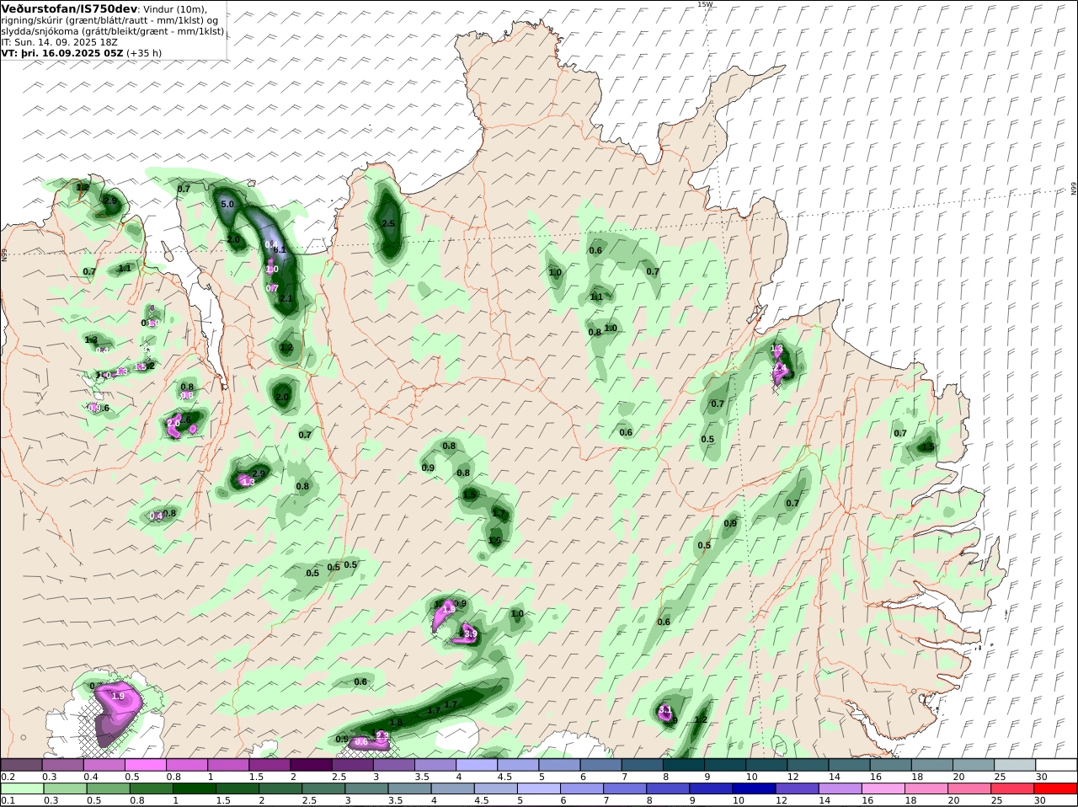Viewport: 1078px width, 807px height.
Task: Select the darkest green 1 swatch, lower legend
Action: (x=194, y=788)
